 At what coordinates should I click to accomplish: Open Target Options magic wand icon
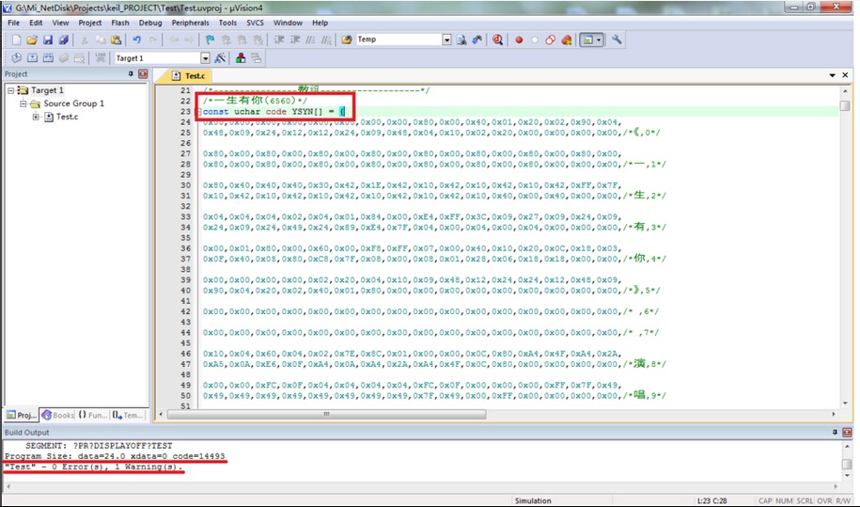pos(217,58)
